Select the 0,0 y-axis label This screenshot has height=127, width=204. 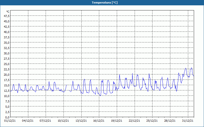click(x=7, y=117)
